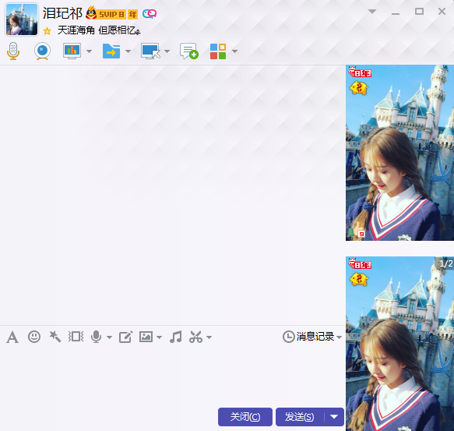Open the apps grid icon
This screenshot has height=431, width=454.
pyautogui.click(x=218, y=51)
